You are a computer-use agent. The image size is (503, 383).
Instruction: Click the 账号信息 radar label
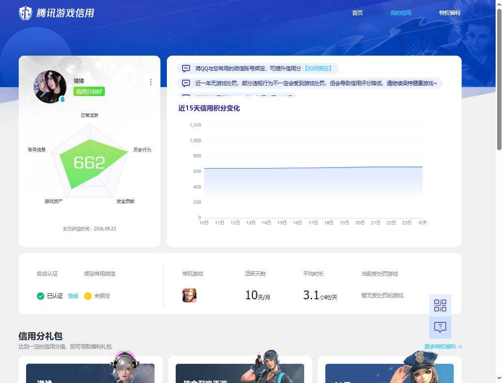coord(36,150)
